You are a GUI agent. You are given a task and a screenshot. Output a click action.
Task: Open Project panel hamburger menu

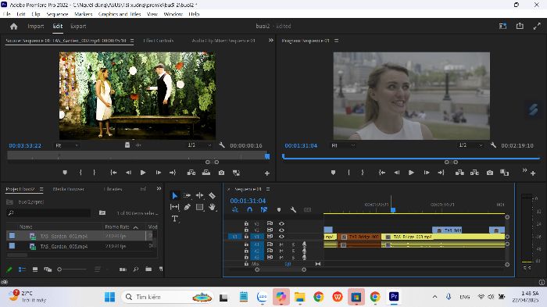[41, 189]
